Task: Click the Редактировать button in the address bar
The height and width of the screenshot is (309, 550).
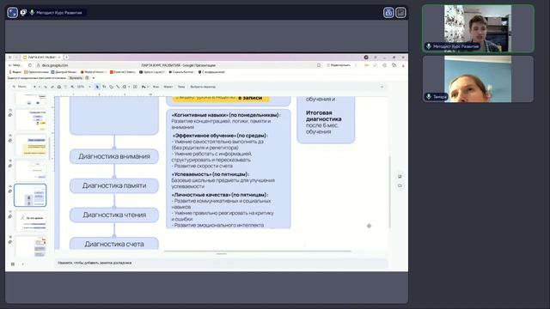Action: (339, 65)
